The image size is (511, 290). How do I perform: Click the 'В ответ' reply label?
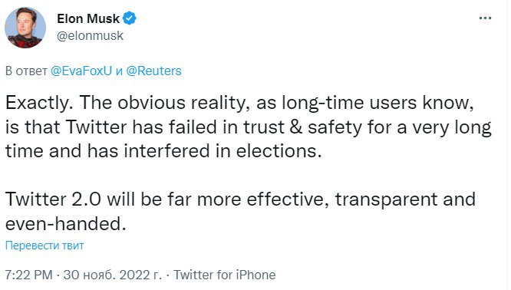(26, 71)
